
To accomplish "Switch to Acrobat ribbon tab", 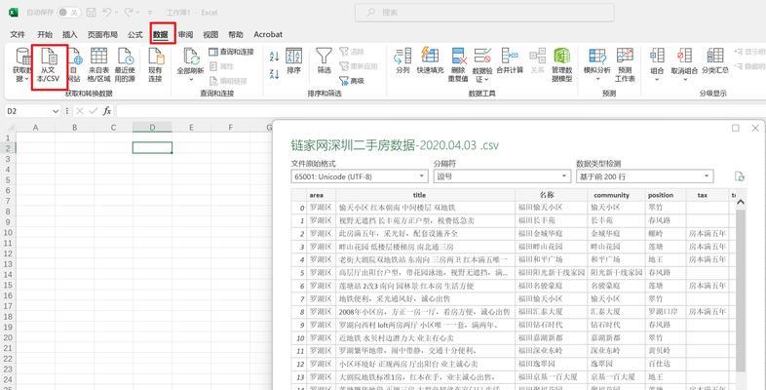I will click(x=268, y=35).
